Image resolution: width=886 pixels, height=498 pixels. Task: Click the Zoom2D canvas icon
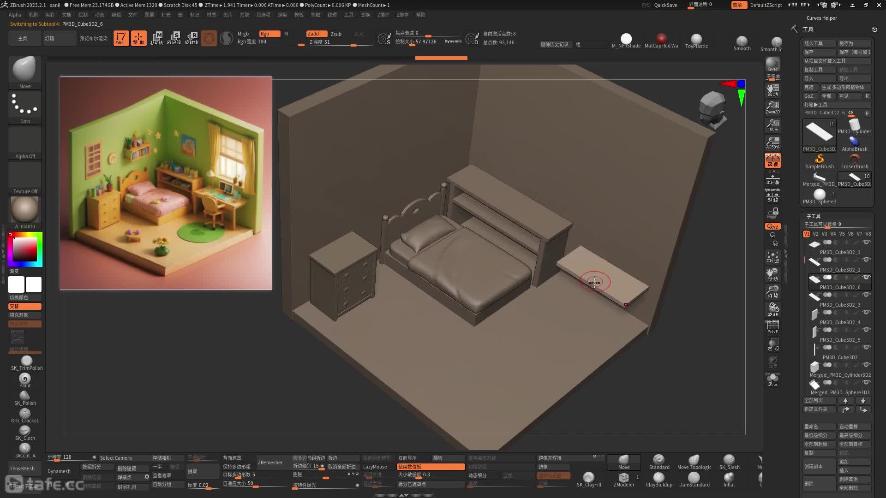tap(772, 107)
